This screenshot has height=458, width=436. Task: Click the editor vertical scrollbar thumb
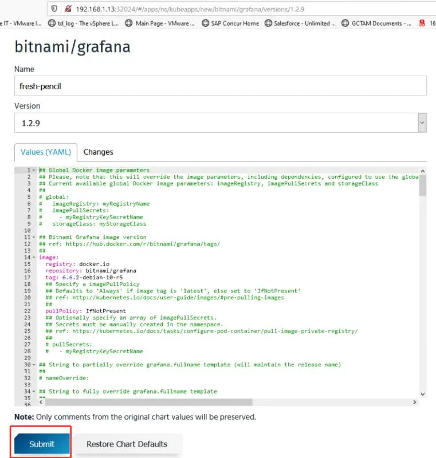(423, 185)
